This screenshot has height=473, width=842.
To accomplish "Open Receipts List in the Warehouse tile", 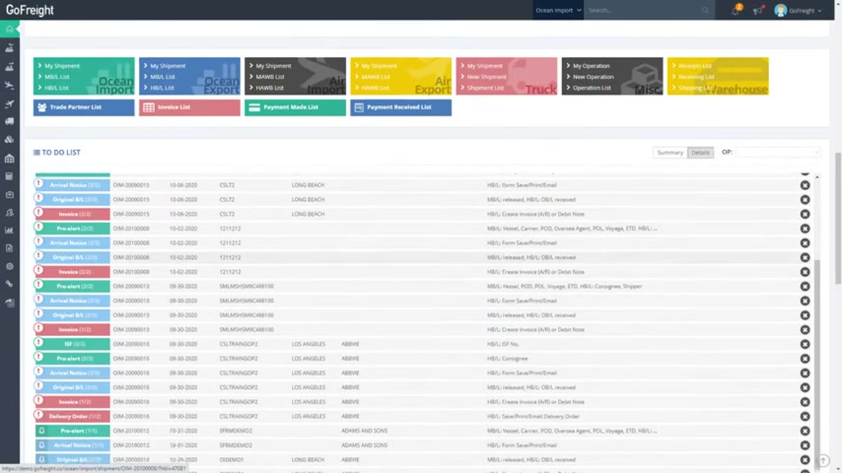I will coord(695,66).
